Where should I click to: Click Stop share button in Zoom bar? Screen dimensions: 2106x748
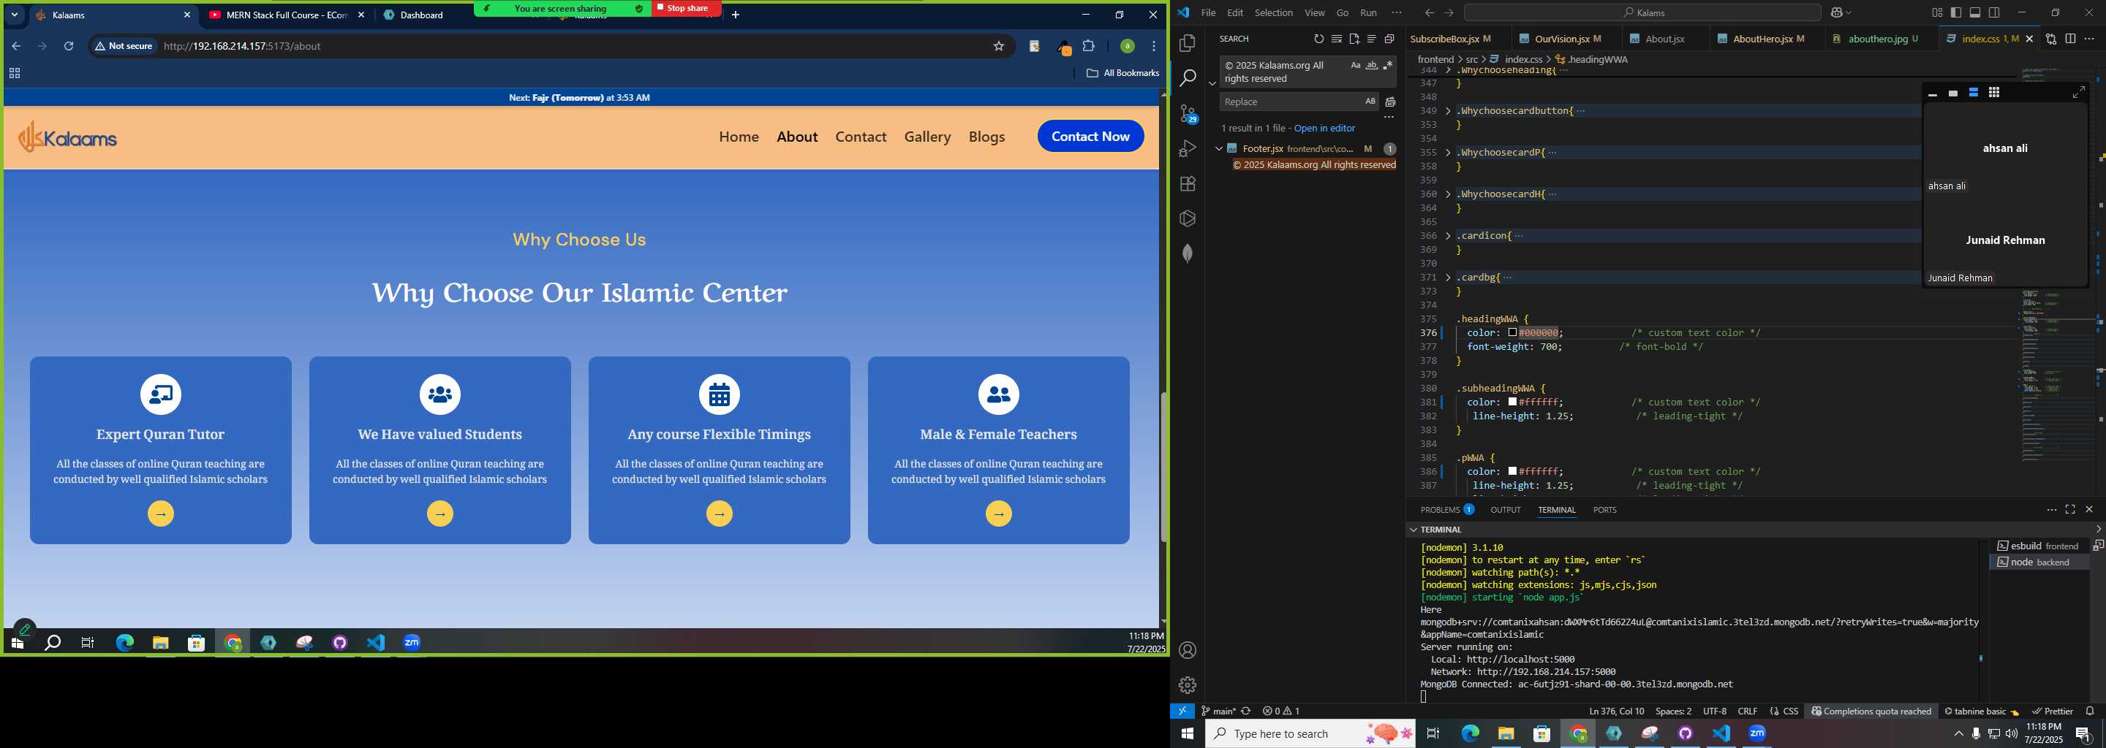point(686,8)
